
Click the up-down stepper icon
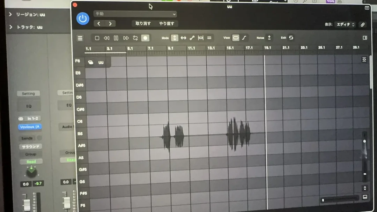click(365, 188)
